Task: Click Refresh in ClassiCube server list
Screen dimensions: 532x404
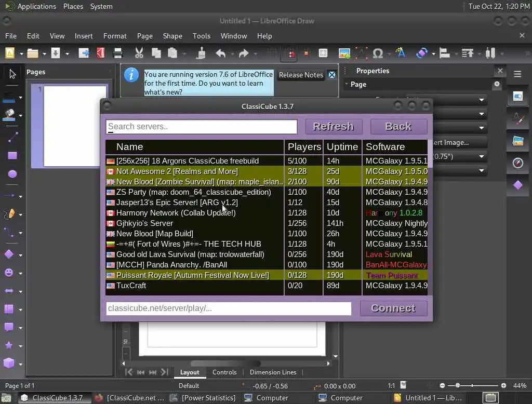Action: (x=334, y=127)
